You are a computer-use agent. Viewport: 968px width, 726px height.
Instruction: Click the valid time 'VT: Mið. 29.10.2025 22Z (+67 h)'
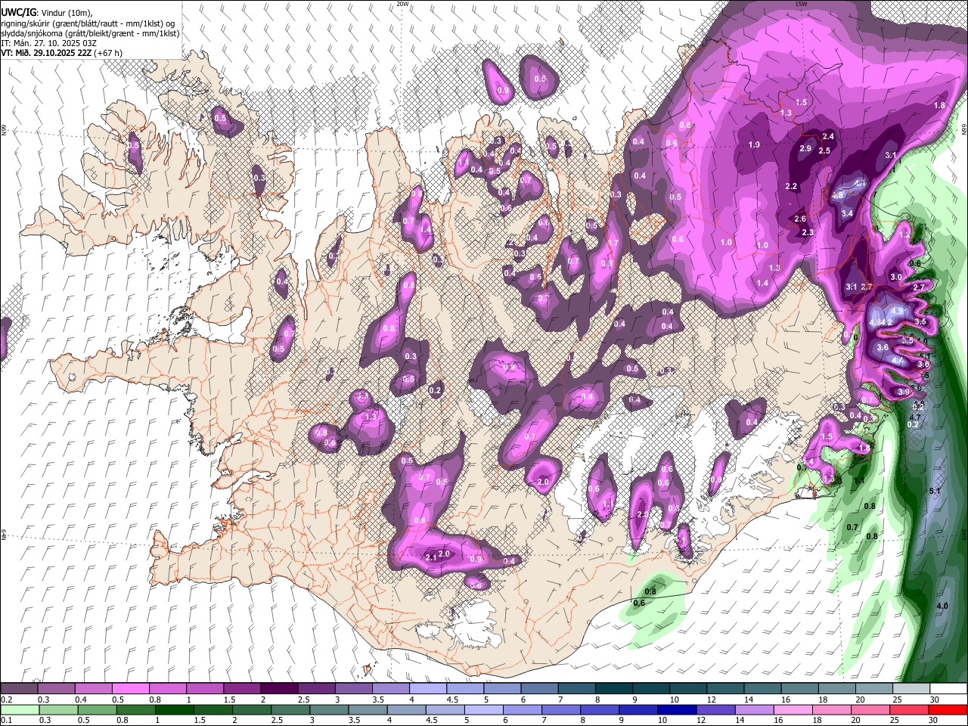coord(61,53)
